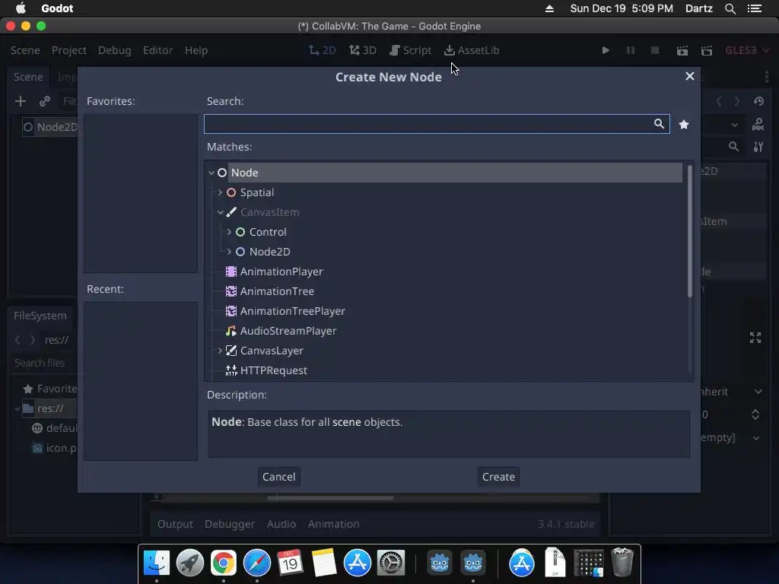This screenshot has width=779, height=584.
Task: Click the AnimationTreePlayer icon
Action: click(x=231, y=311)
